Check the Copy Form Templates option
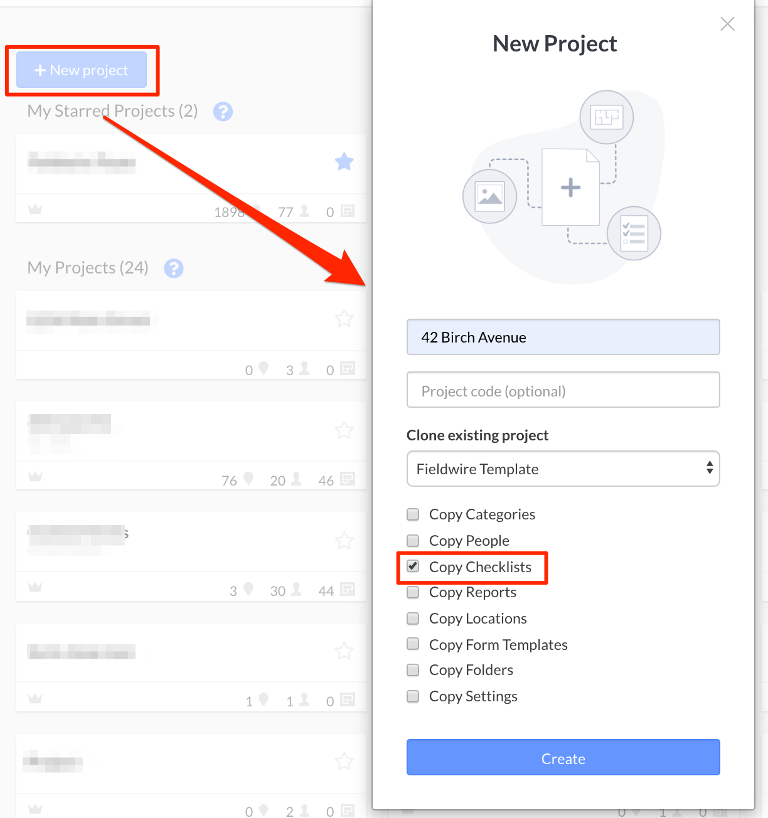The image size is (768, 818). tap(413, 644)
